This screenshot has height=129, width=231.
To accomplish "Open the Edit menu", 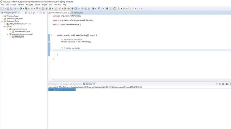I will [x=7, y=5].
